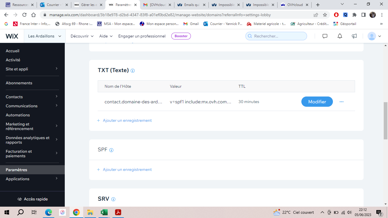Click the megaphone announcements icon
Image resolution: width=388 pixels, height=218 pixels.
click(354, 36)
